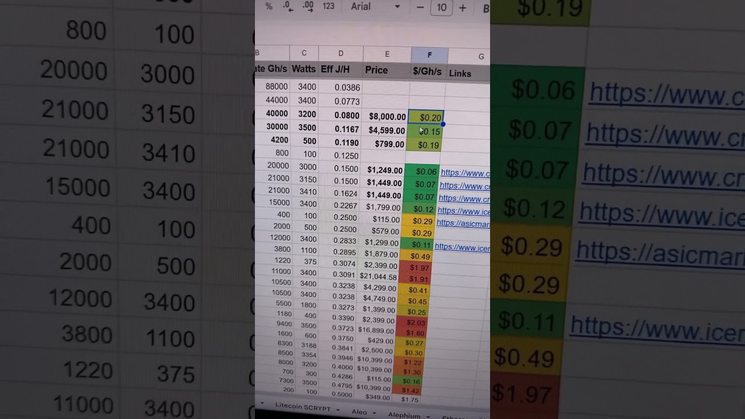
Task: Format selection as percent
Action: click(268, 6)
